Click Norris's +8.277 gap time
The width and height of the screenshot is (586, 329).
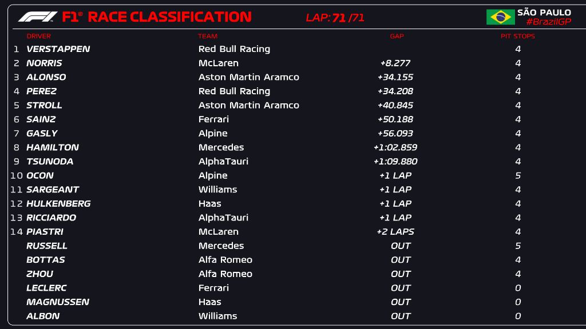[x=395, y=63]
